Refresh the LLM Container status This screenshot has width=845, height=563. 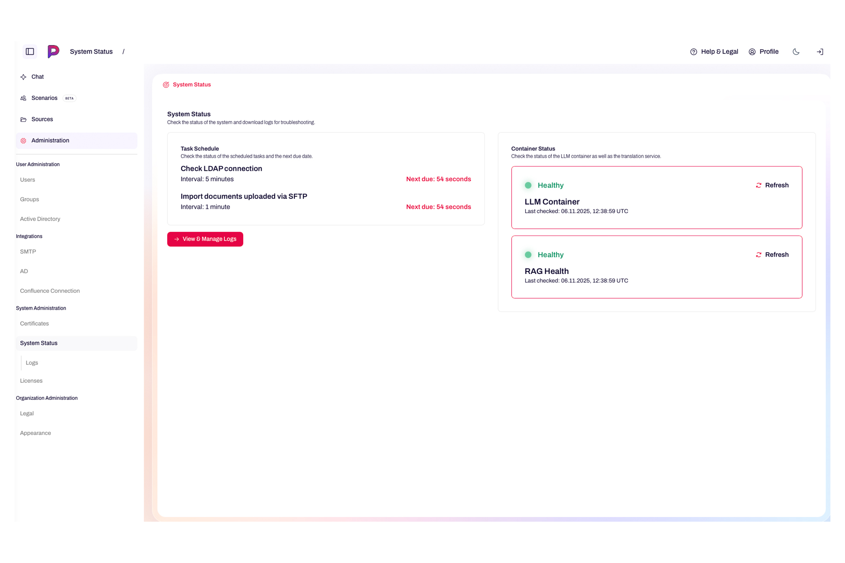[772, 185]
